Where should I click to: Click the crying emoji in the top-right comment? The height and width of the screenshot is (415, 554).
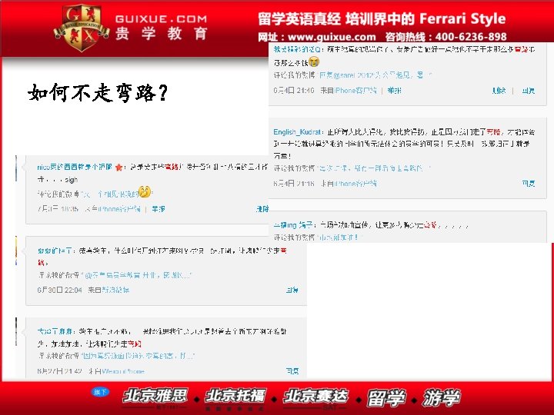[314, 61]
